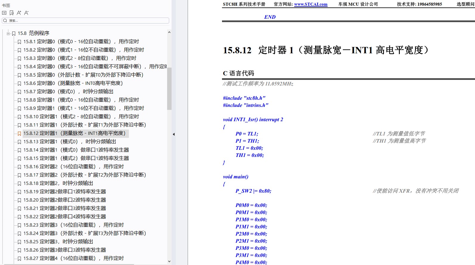Click bookmark icon beside 15.8.4 定时器0
The image size is (475, 265).
tap(19, 67)
